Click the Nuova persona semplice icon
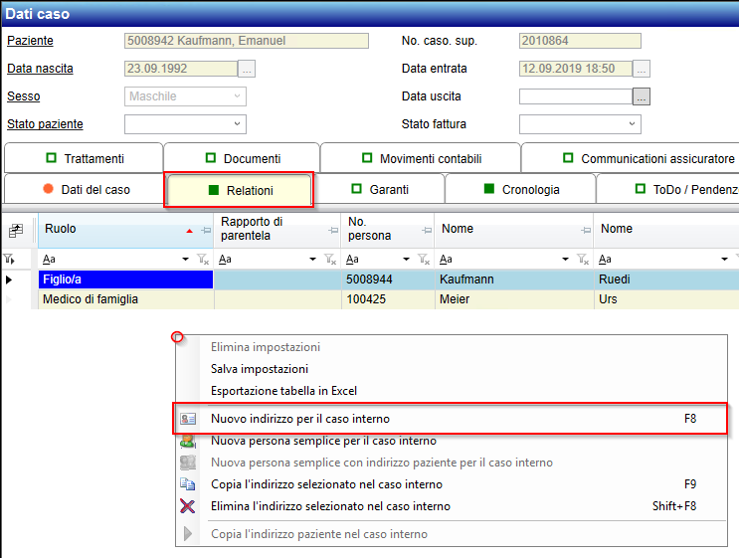739x558 pixels. [x=187, y=441]
